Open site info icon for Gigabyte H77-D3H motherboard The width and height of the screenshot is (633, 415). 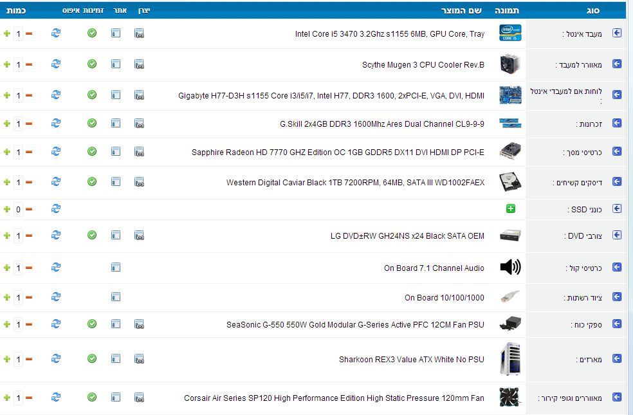click(x=116, y=95)
